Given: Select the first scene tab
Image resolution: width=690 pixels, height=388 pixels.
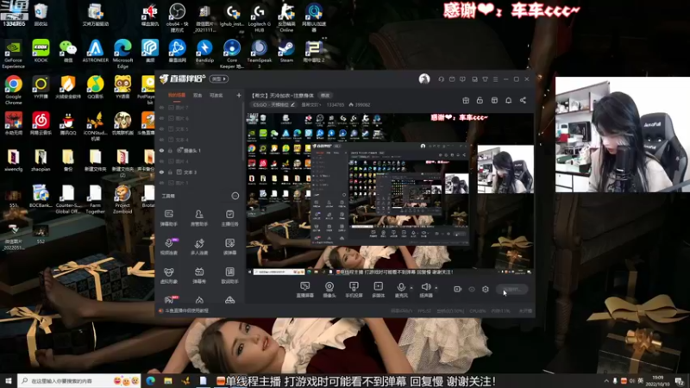Looking at the screenshot, I should coord(177,95).
